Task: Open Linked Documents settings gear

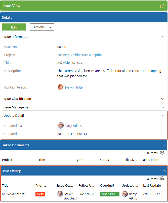Action: [x=162, y=153]
